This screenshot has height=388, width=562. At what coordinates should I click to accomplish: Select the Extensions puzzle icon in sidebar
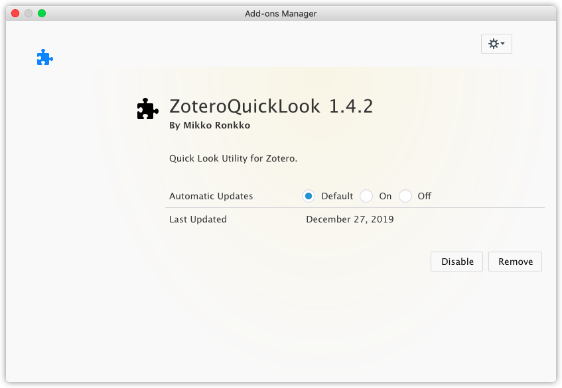click(x=44, y=57)
